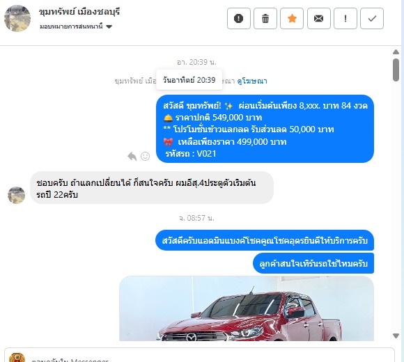Open the red Mazda pickup photo
The image size is (404, 362).
[247, 308]
